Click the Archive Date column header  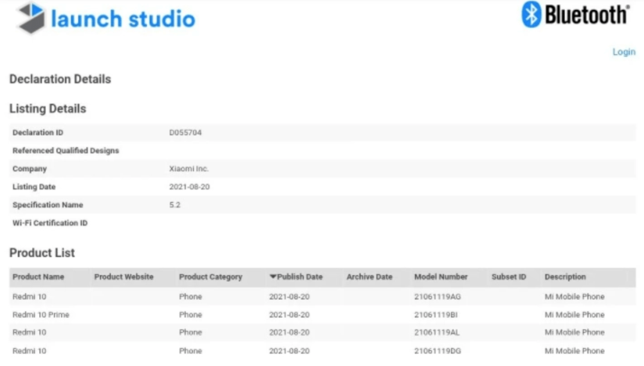pyautogui.click(x=369, y=277)
